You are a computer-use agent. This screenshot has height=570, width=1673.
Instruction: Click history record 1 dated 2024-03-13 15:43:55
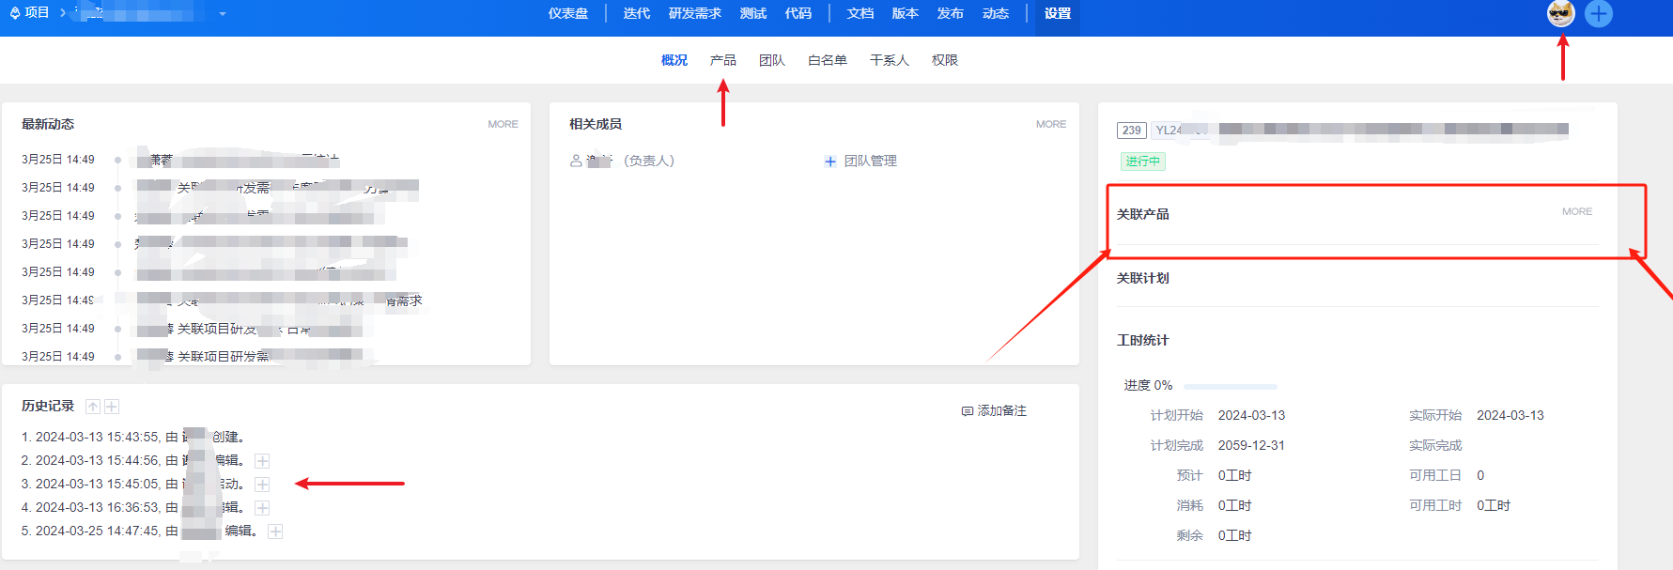(x=133, y=437)
